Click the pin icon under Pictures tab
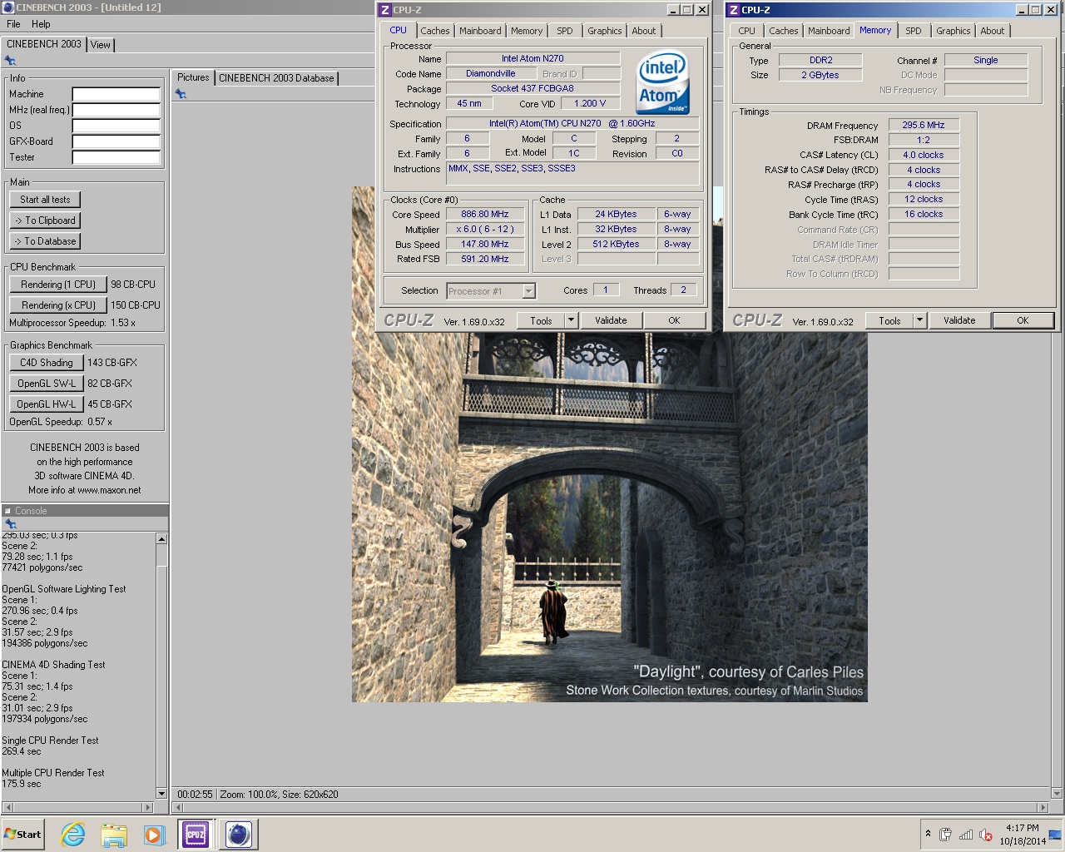Screen dimensions: 1065x852 coord(181,94)
